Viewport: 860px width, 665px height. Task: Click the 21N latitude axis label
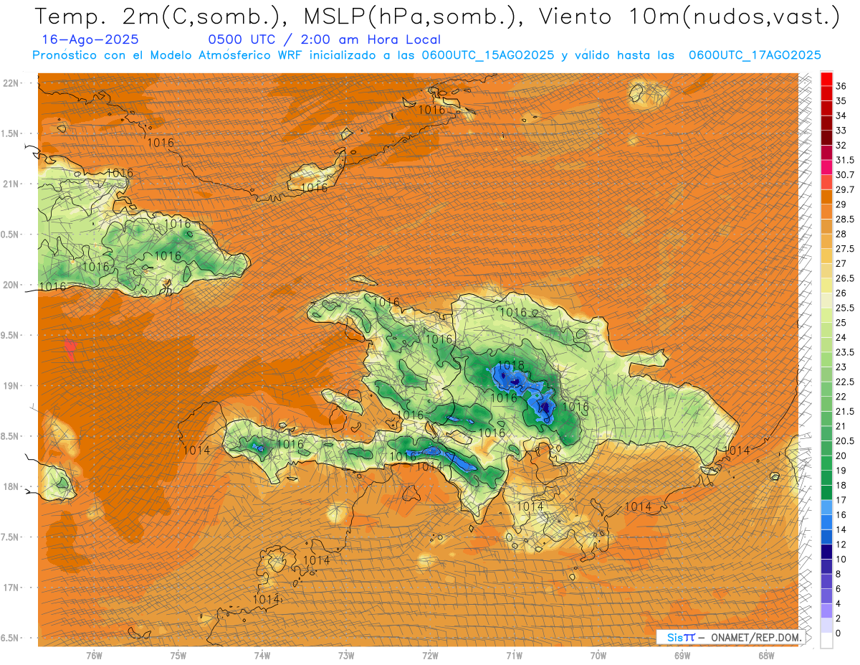pyautogui.click(x=11, y=184)
